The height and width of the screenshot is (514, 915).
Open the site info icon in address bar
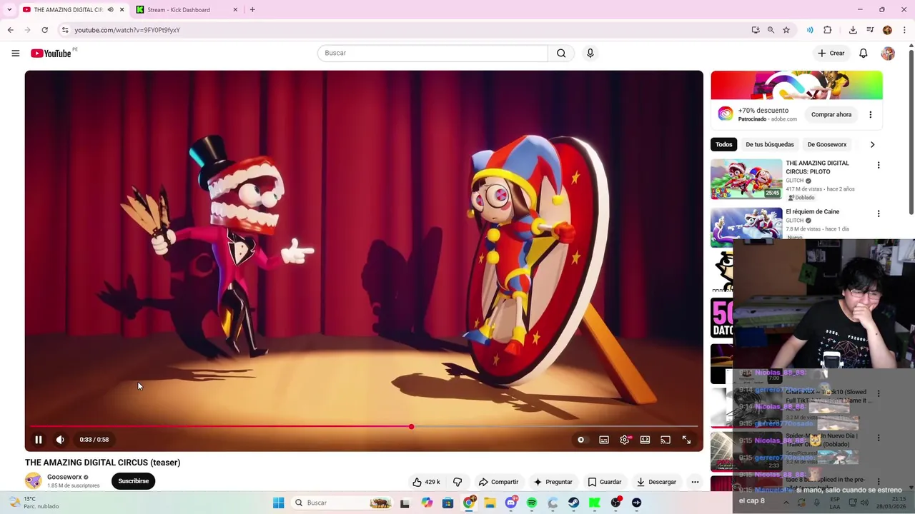[x=65, y=30]
